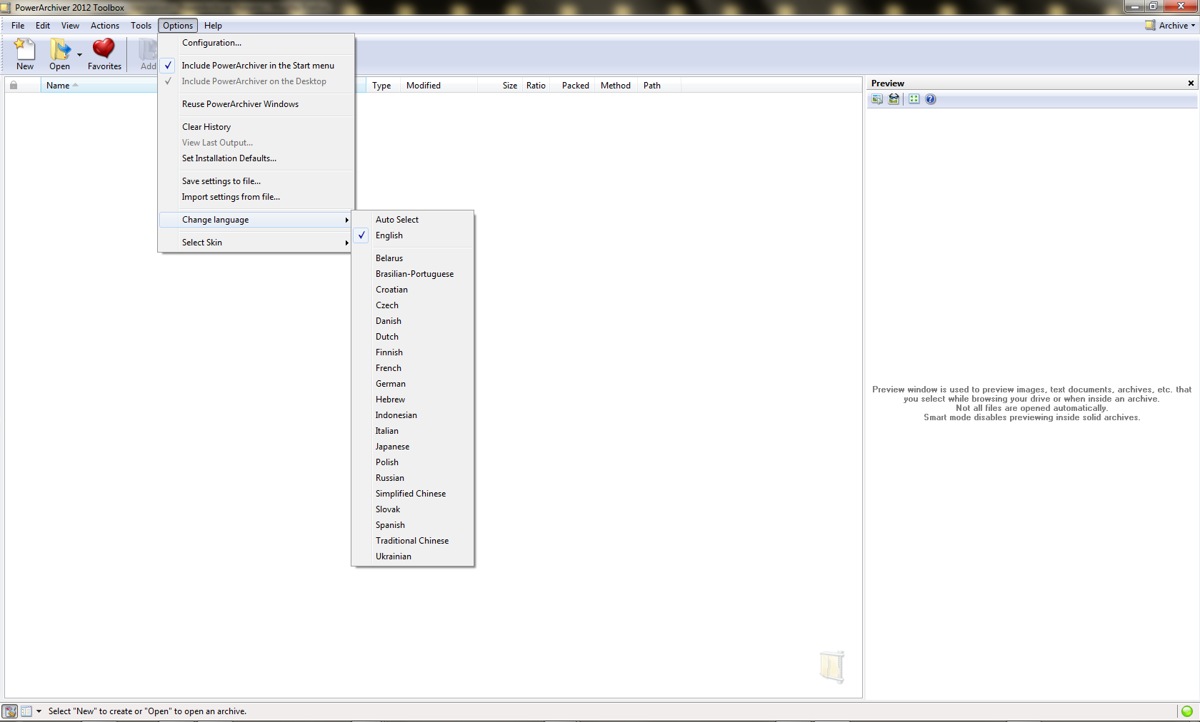Toggle Include PowerArchiver on the Desktop

(x=256, y=81)
